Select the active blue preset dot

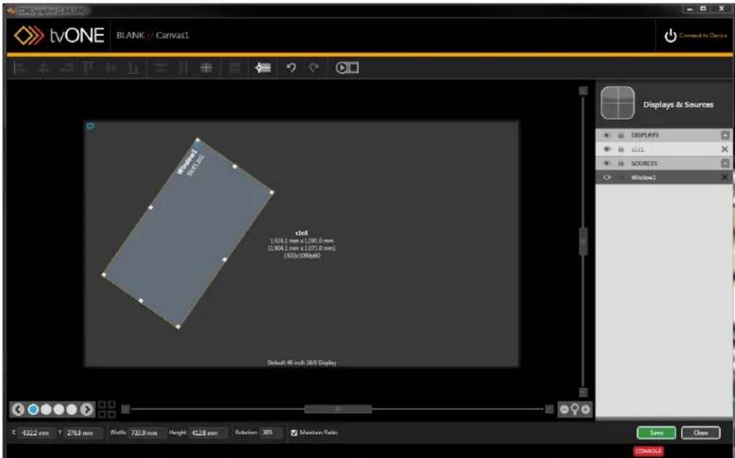[x=33, y=409]
